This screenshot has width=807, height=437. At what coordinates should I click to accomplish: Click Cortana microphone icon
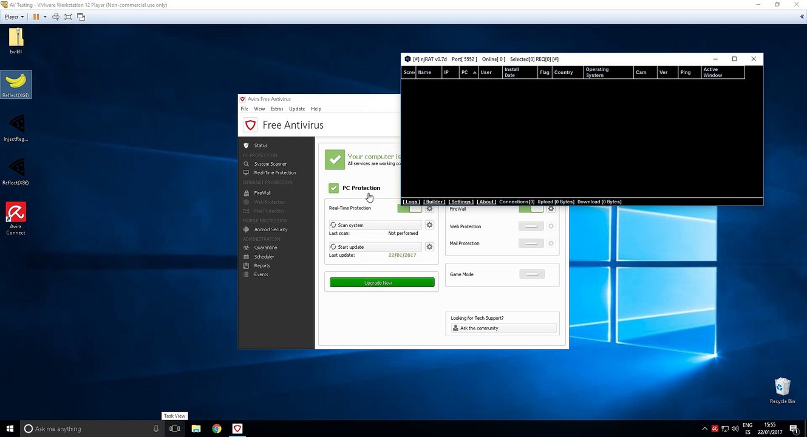pos(156,429)
